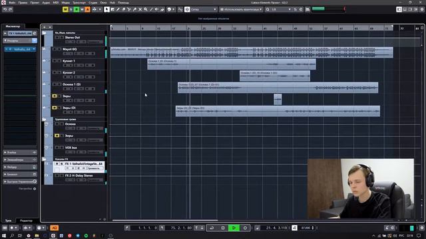426x239 pixels.
Task: Click the small Эиры audio clip
Action: point(278,100)
